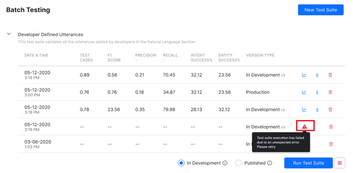
Task: Select the In Development radio button
Action: click(181, 163)
